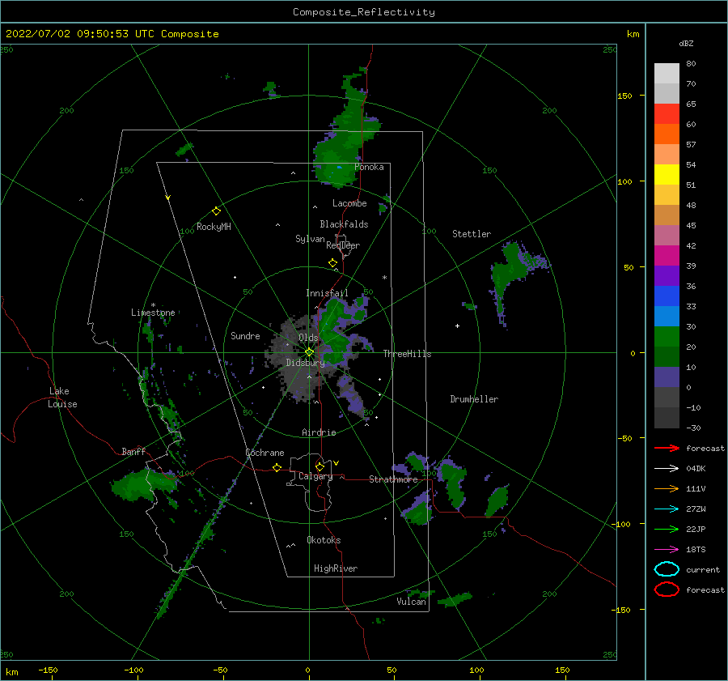Click the Cochrane label

click(x=265, y=453)
